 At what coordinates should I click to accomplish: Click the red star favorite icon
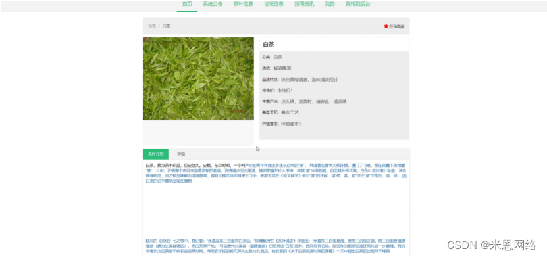coord(386,26)
